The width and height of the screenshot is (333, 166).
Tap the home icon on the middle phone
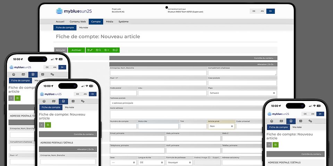pos(44,101)
